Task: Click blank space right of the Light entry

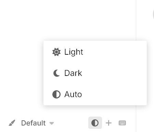Action: point(114,52)
